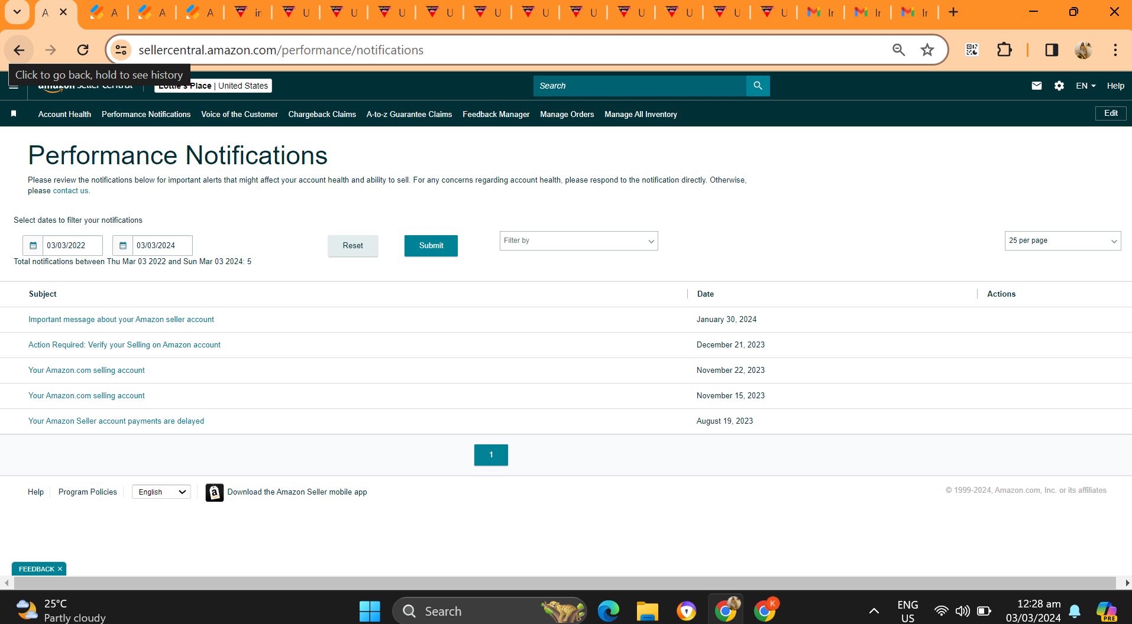
Task: Show hidden system tray icons chevron
Action: pos(874,611)
